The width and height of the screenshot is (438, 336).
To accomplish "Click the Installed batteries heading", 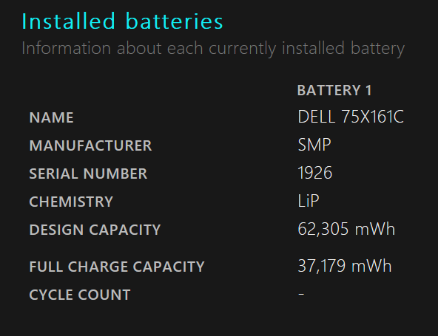I will [122, 21].
